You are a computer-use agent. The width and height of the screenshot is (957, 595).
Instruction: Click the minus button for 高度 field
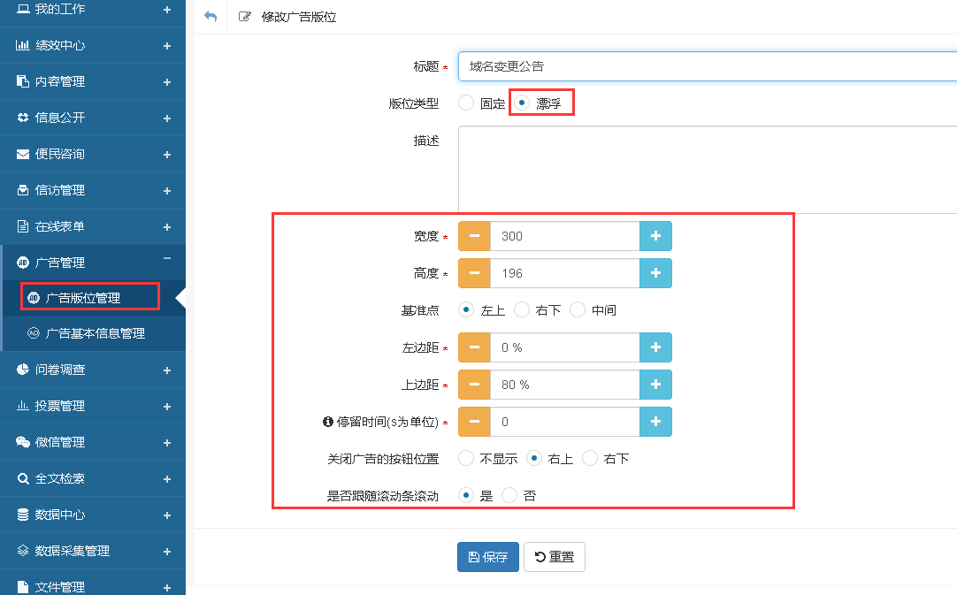click(474, 273)
